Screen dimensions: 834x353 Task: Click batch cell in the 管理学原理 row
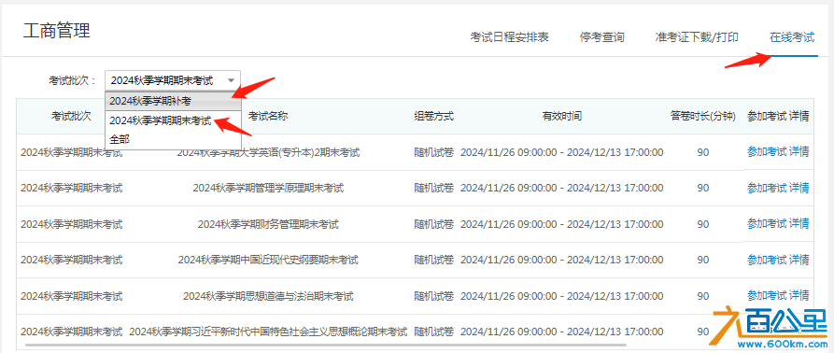point(71,188)
